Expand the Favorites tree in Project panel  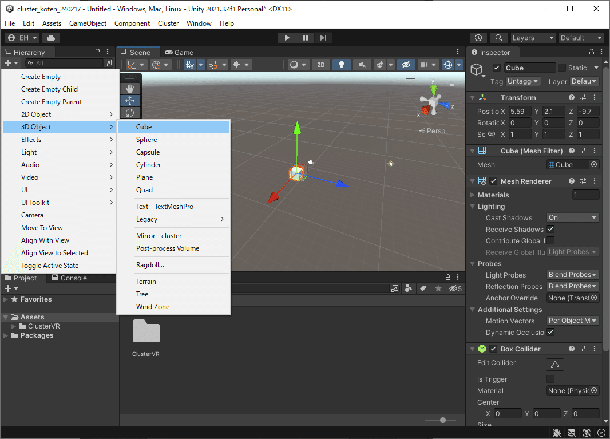[x=6, y=299]
